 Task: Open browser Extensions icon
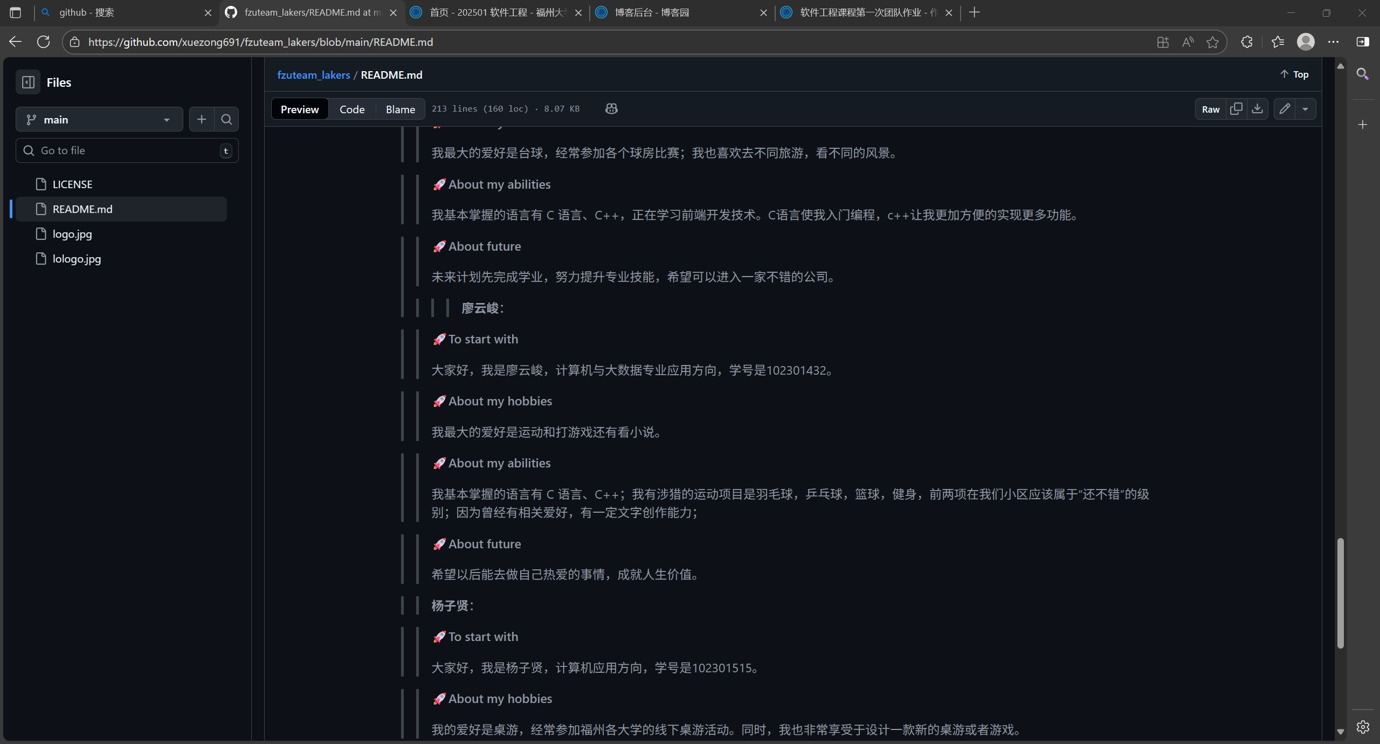tap(1246, 42)
